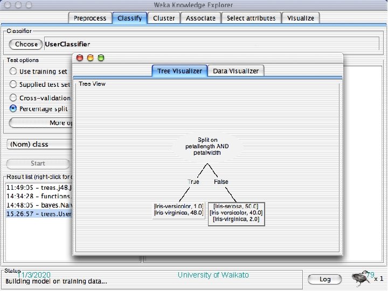The image size is (388, 291).
Task: Maximize the visualizer window with green button
Action: click(101, 58)
